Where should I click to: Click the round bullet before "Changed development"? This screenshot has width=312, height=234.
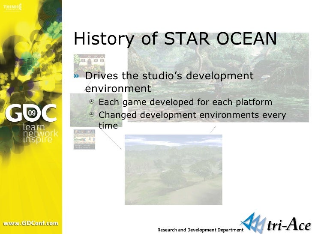coord(92,114)
